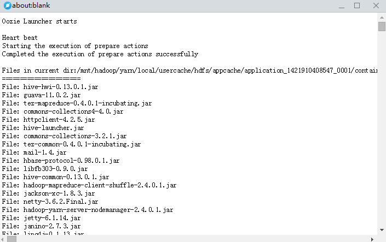This screenshot has height=242, width=386.
Task: Click the horizontal scrollbar thumb
Action: coord(11,239)
